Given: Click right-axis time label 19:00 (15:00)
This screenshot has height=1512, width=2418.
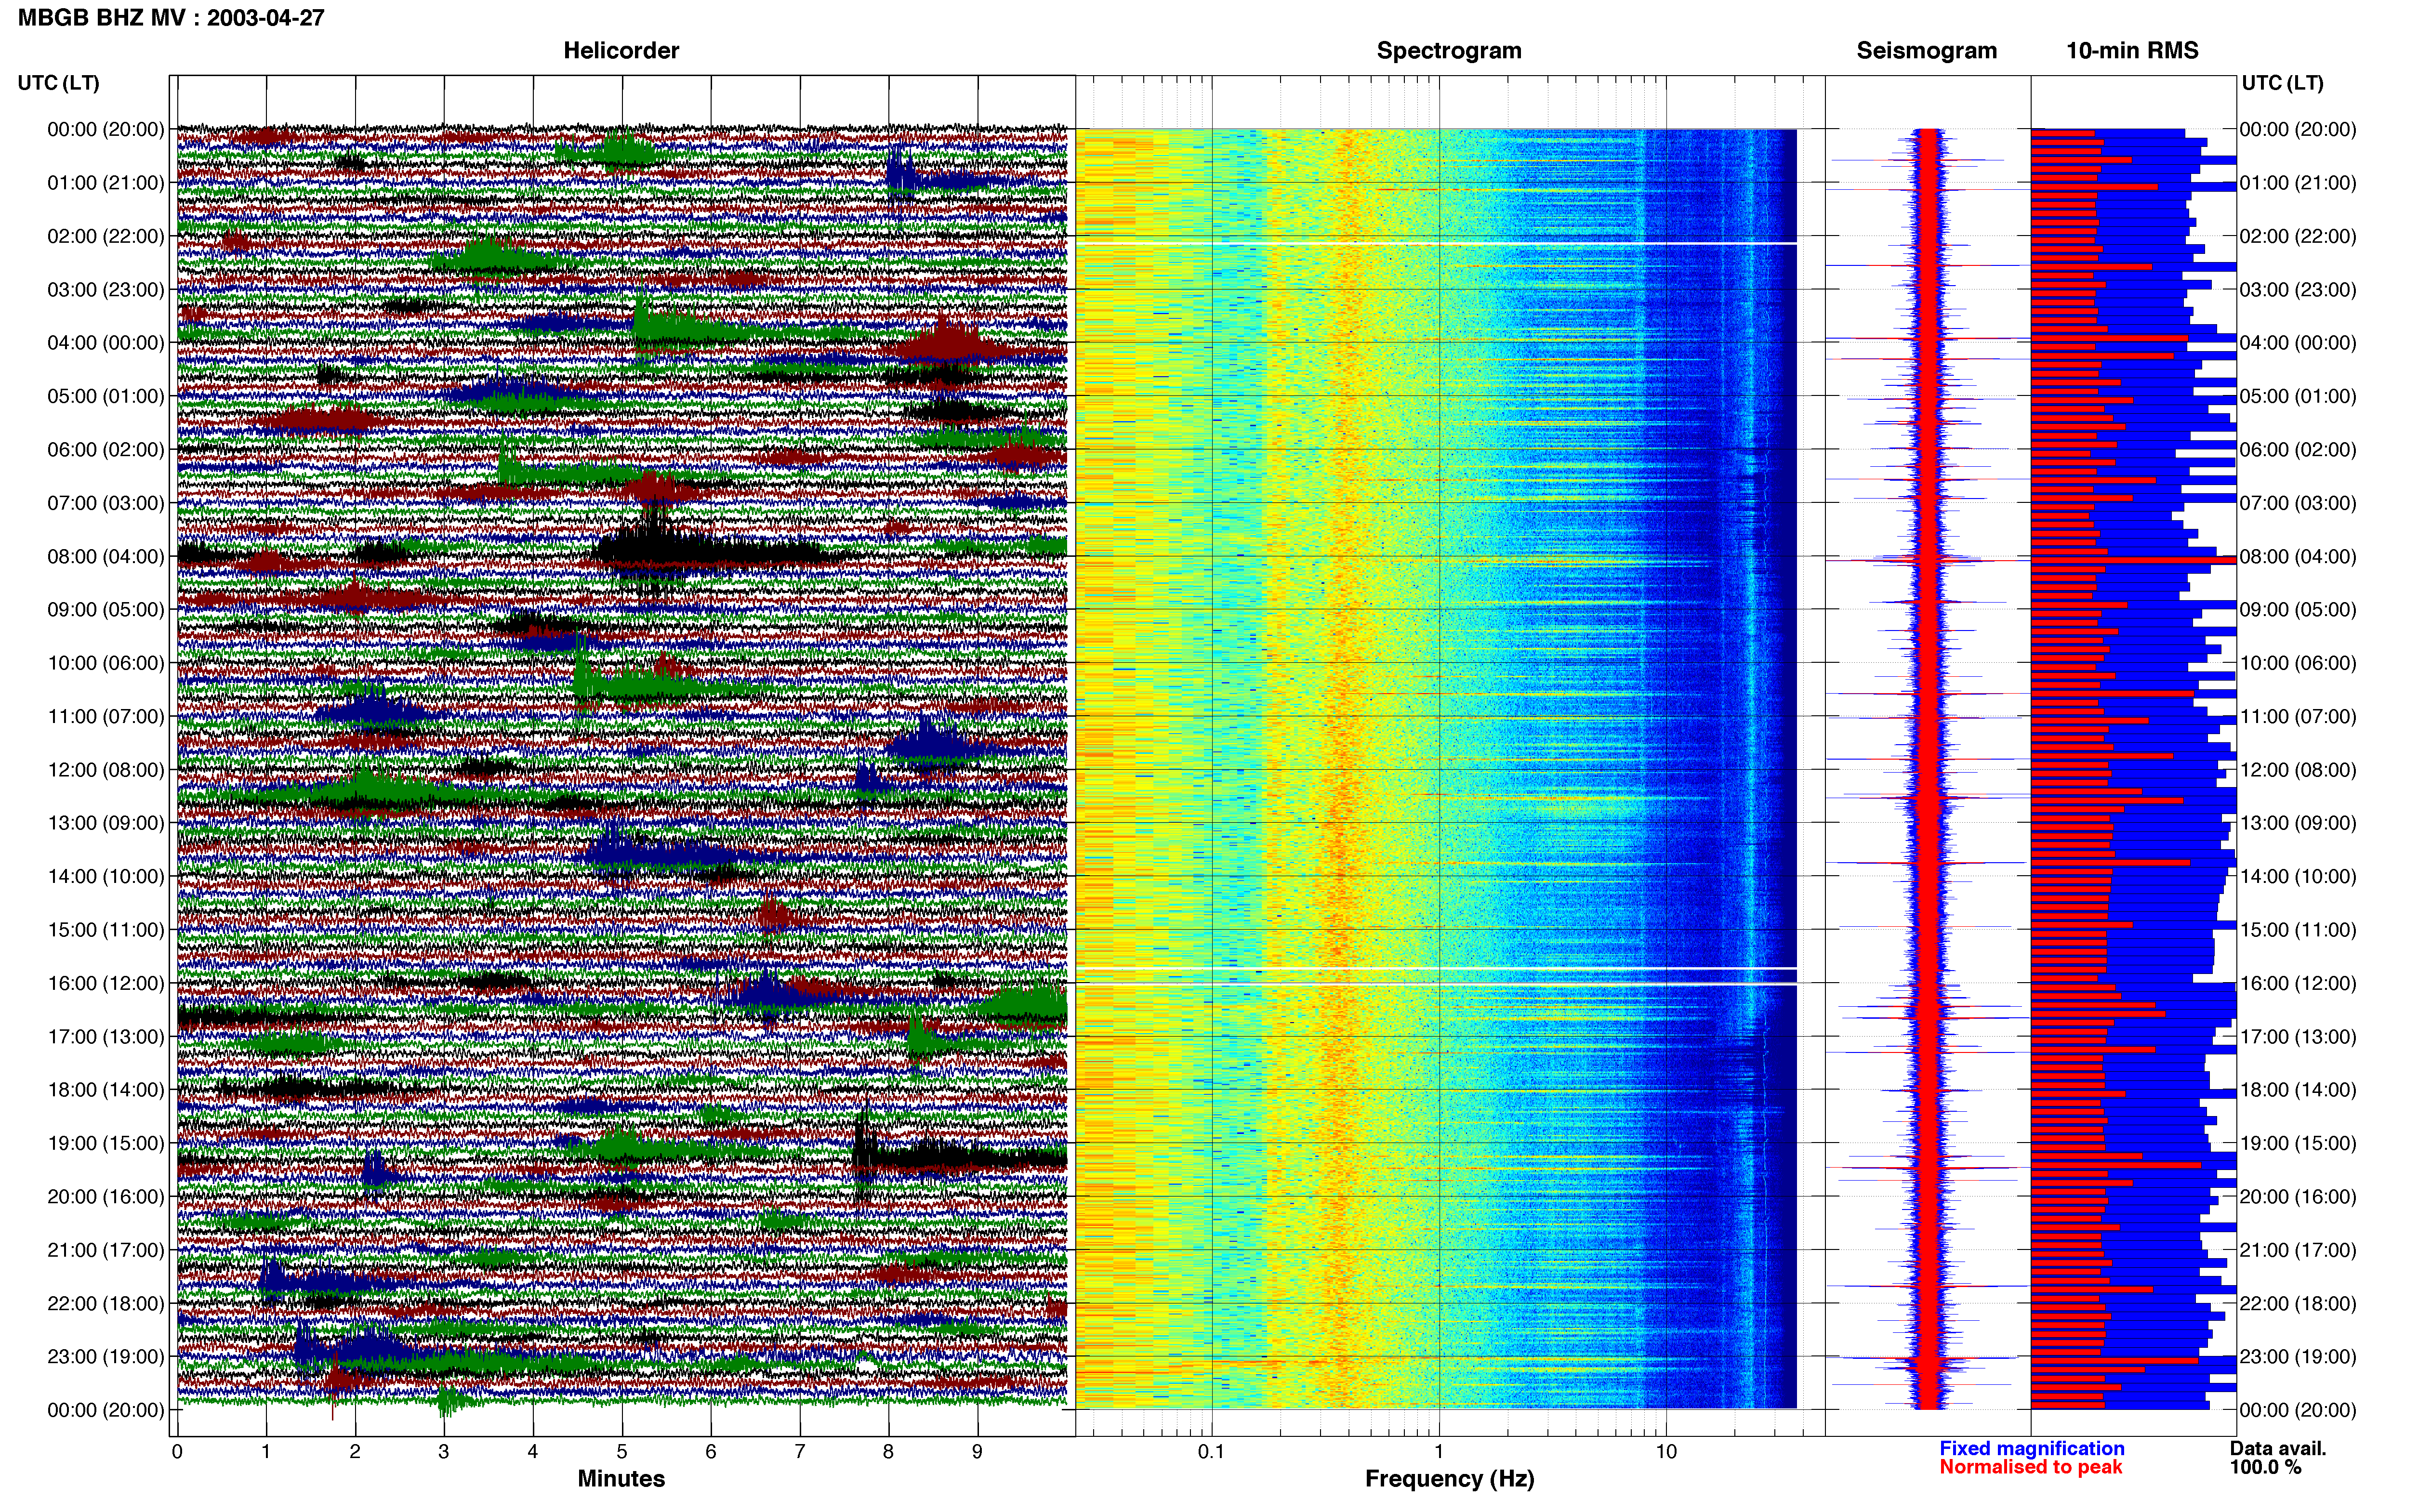Looking at the screenshot, I should click(x=2298, y=1144).
